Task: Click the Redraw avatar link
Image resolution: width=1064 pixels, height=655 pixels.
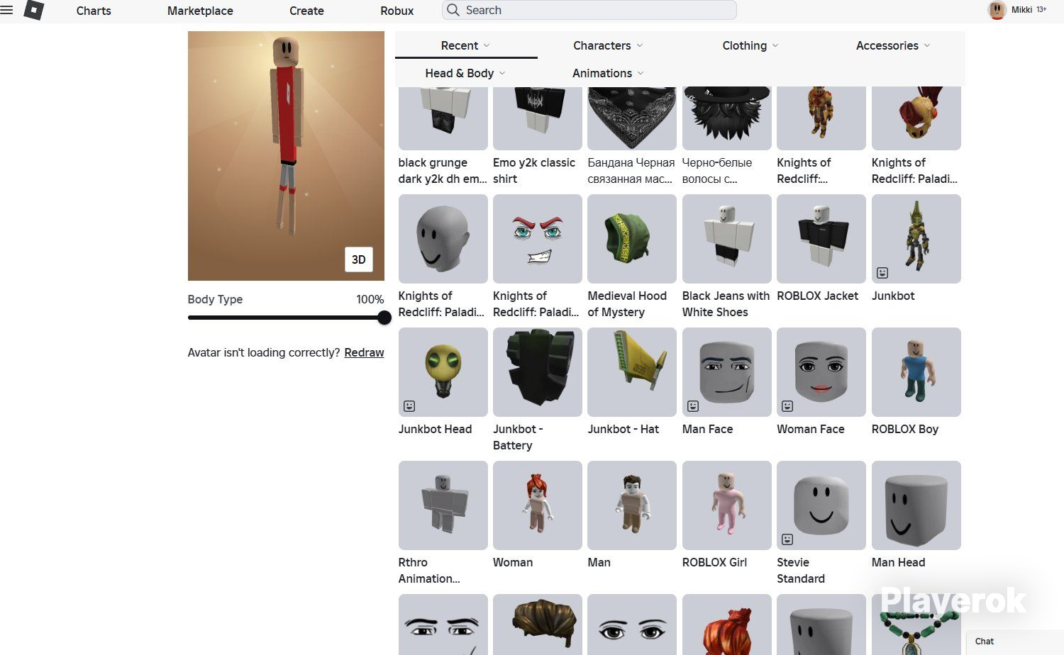Action: 364,352
